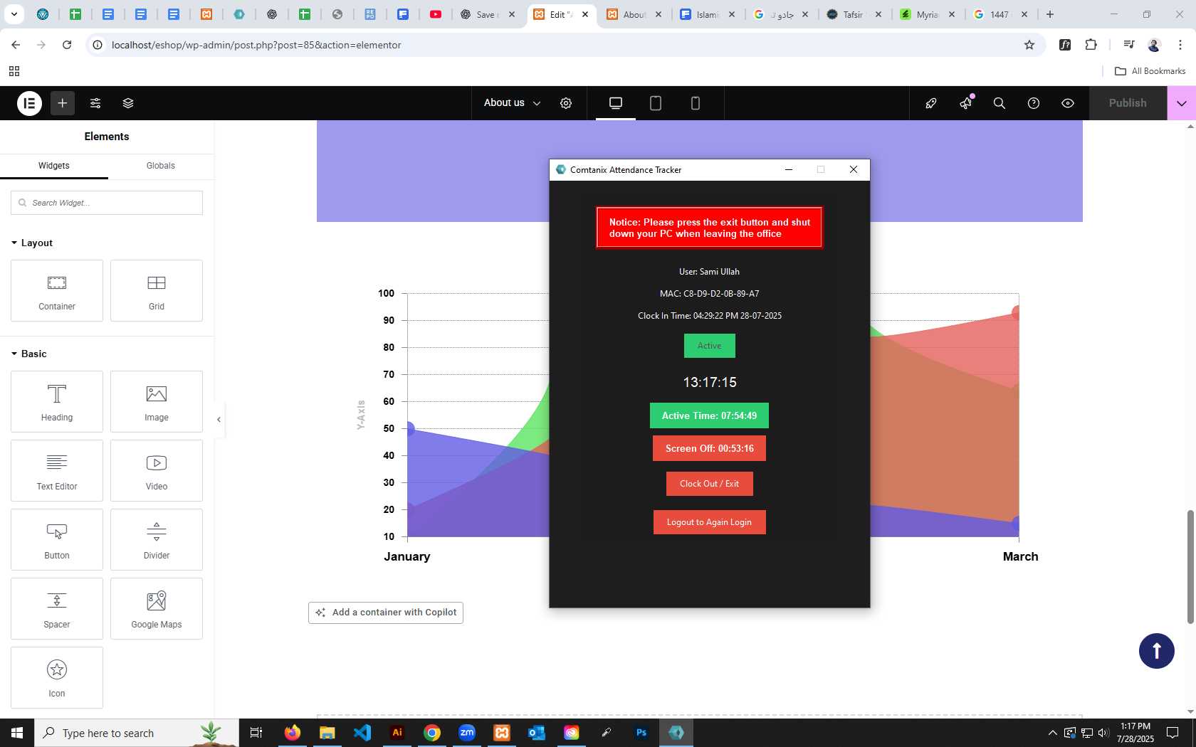Switch to tablet responsive view
The width and height of the screenshot is (1196, 747).
coord(656,103)
